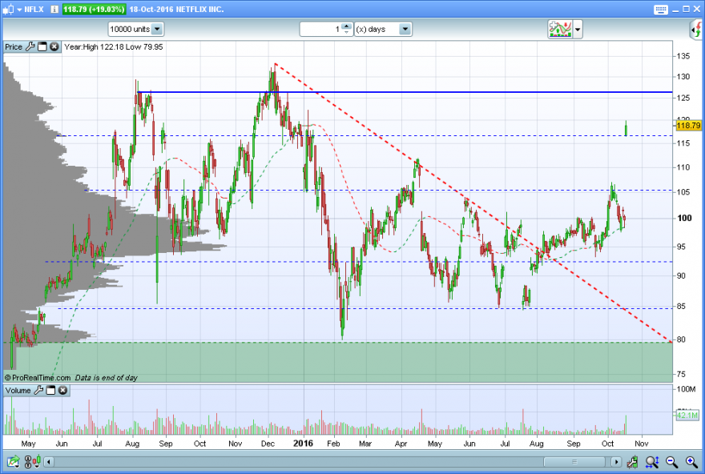Close the Price panel
The image size is (705, 474).
tap(54, 46)
